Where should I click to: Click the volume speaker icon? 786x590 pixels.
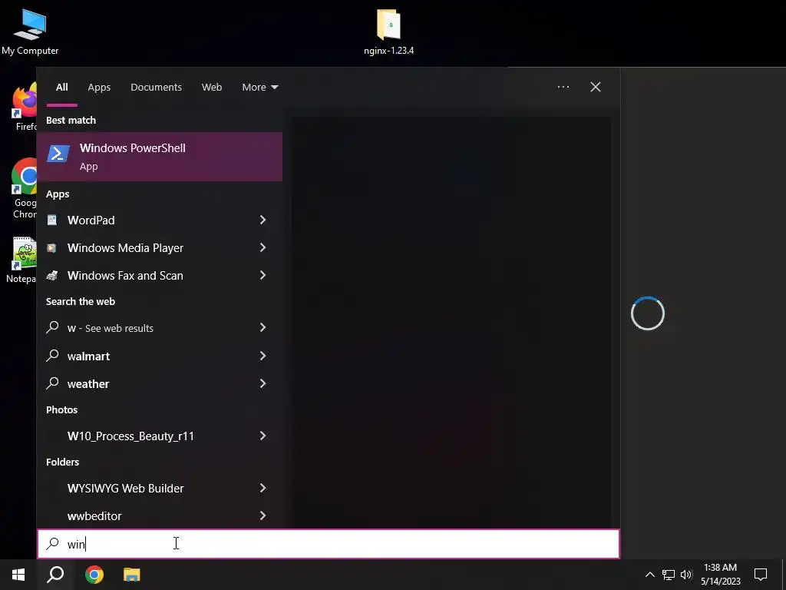click(686, 575)
